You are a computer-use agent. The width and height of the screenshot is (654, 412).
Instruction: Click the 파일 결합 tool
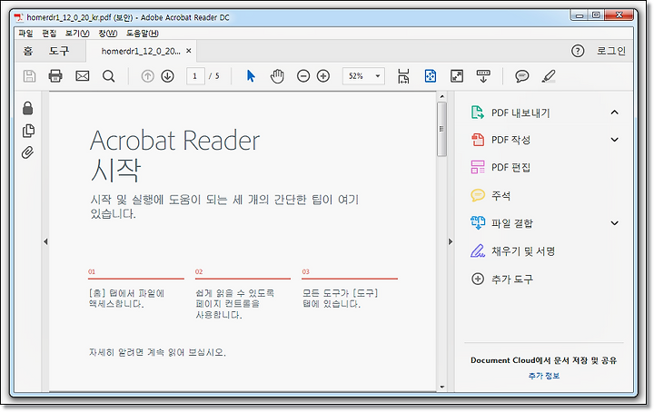(512, 223)
